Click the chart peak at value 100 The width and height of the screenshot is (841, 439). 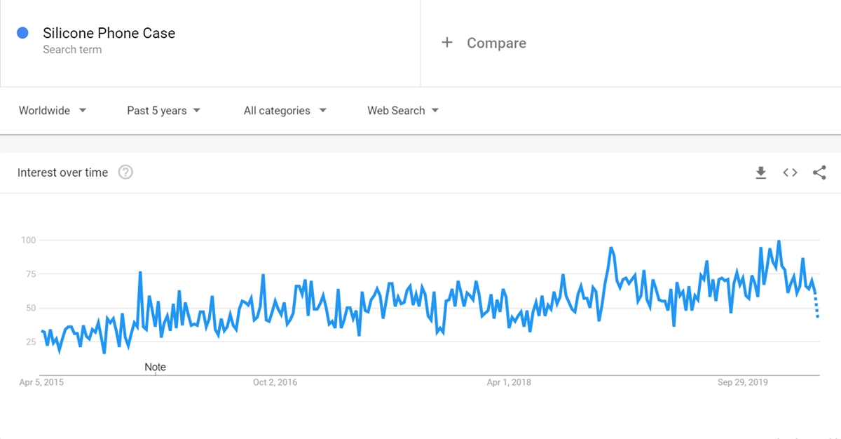[779, 241]
